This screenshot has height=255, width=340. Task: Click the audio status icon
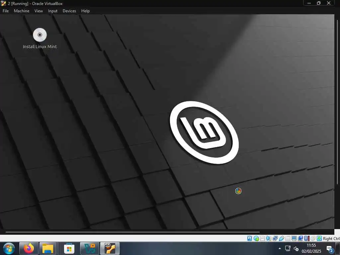(269, 238)
